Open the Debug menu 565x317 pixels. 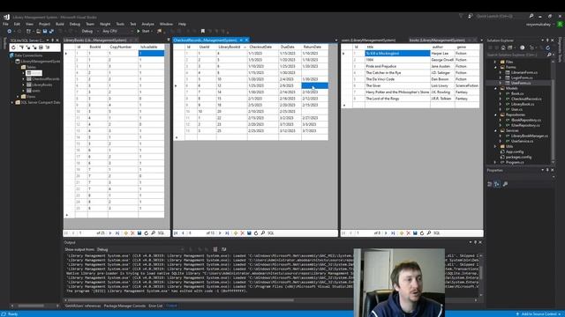(75, 24)
